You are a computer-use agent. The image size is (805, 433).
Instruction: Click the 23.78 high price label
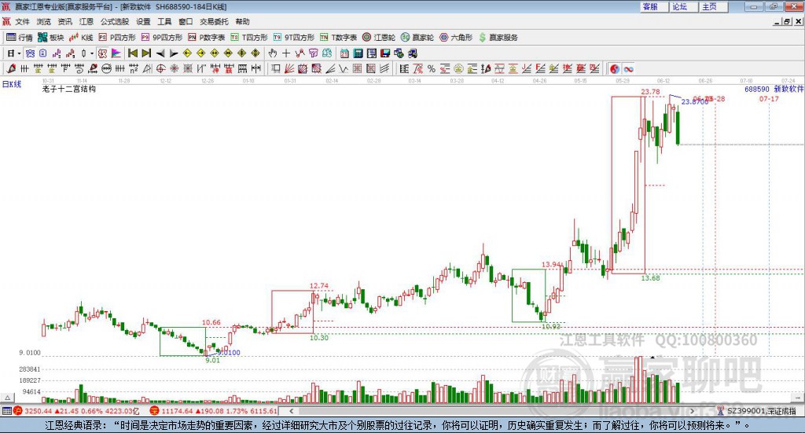tap(650, 92)
